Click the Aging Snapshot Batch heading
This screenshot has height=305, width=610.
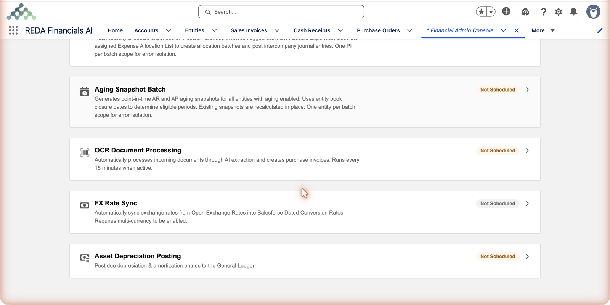(x=130, y=89)
